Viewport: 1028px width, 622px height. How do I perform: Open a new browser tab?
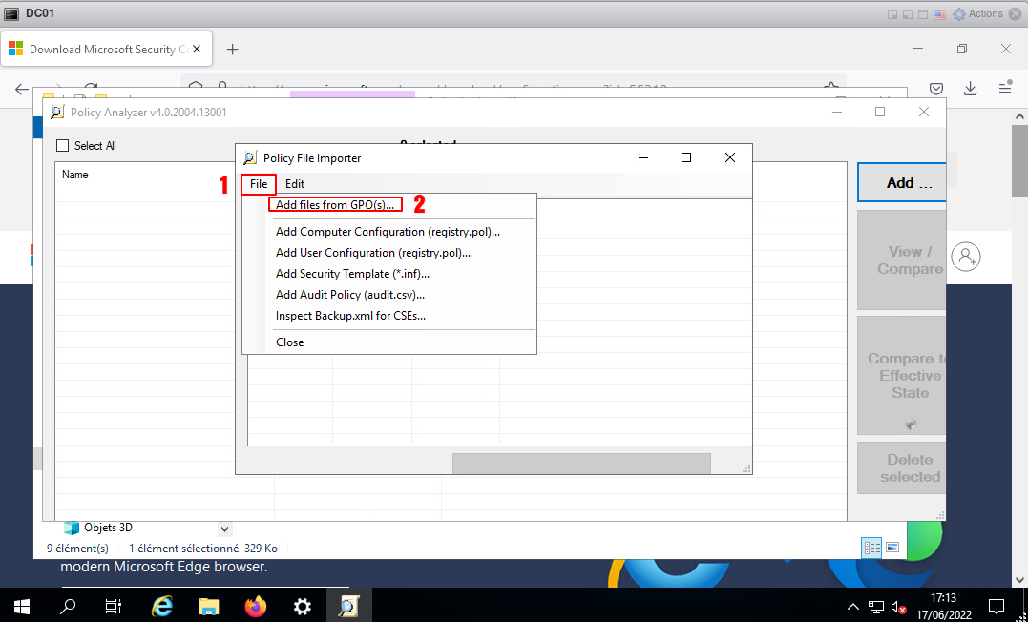point(232,49)
